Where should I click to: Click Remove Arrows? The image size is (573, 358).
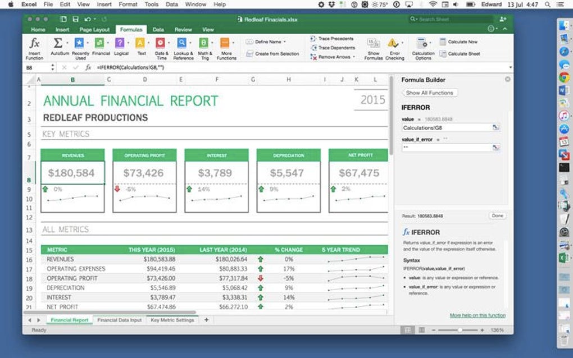(330, 57)
